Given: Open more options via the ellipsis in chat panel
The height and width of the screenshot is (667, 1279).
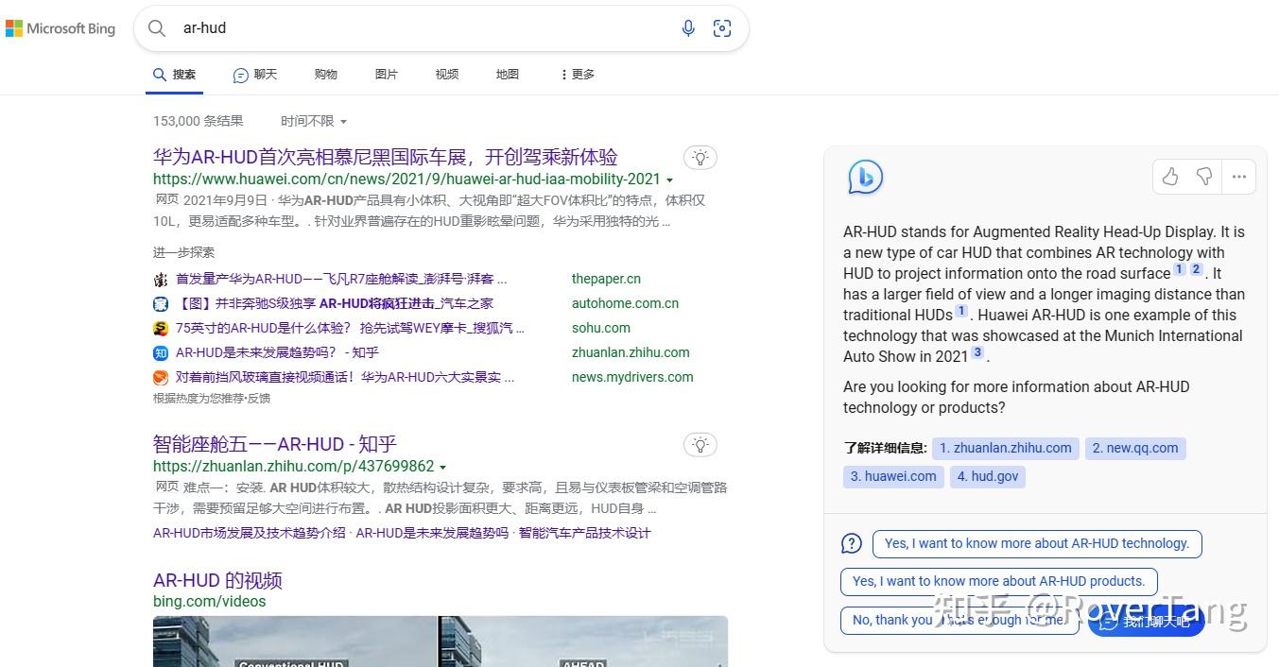Looking at the screenshot, I should [1238, 177].
